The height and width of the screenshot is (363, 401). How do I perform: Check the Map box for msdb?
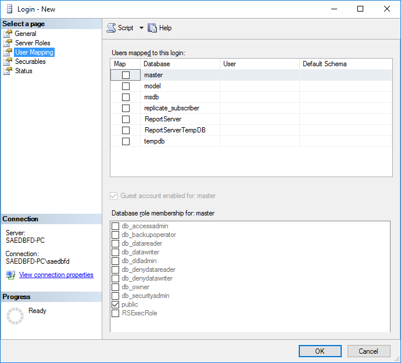coord(126,97)
